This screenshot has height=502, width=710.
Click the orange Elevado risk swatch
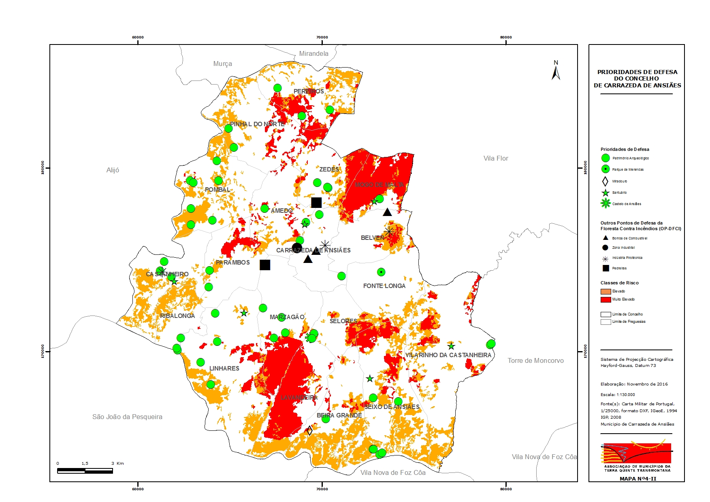(606, 292)
